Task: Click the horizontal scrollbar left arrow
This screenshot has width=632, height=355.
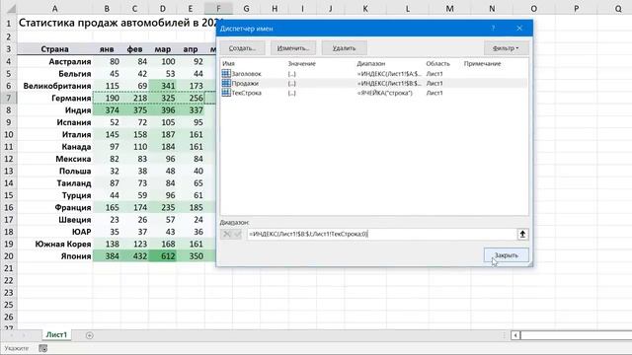Action: tap(515, 335)
